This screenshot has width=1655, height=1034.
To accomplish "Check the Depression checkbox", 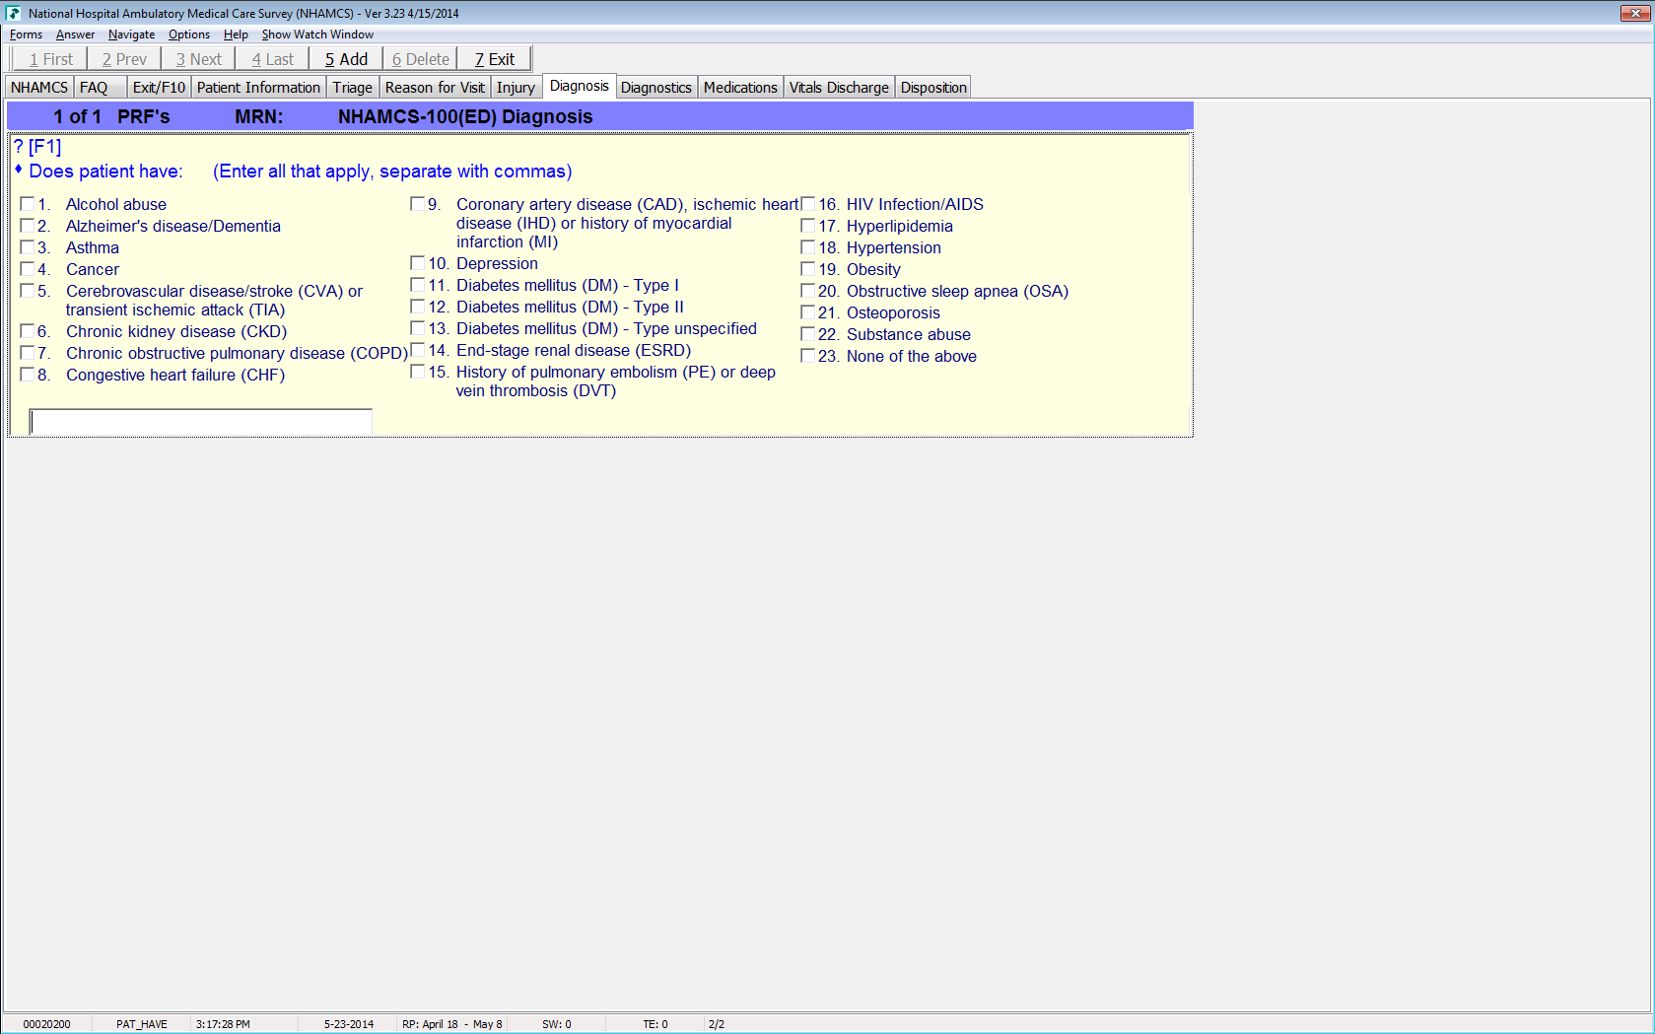I will tap(418, 263).
